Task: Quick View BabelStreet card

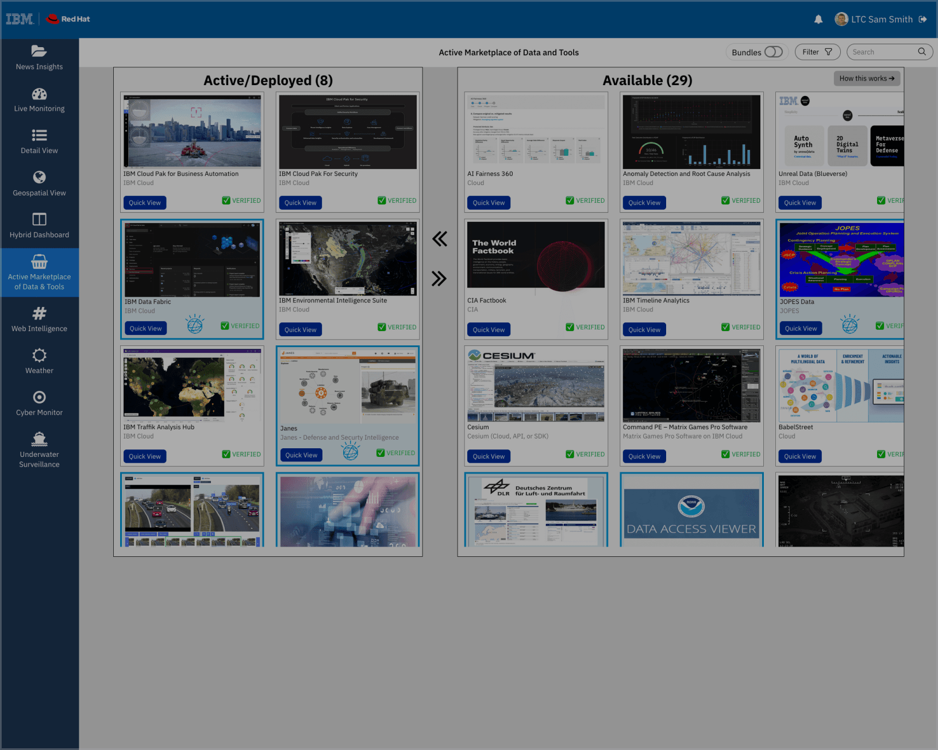Action: tap(800, 456)
